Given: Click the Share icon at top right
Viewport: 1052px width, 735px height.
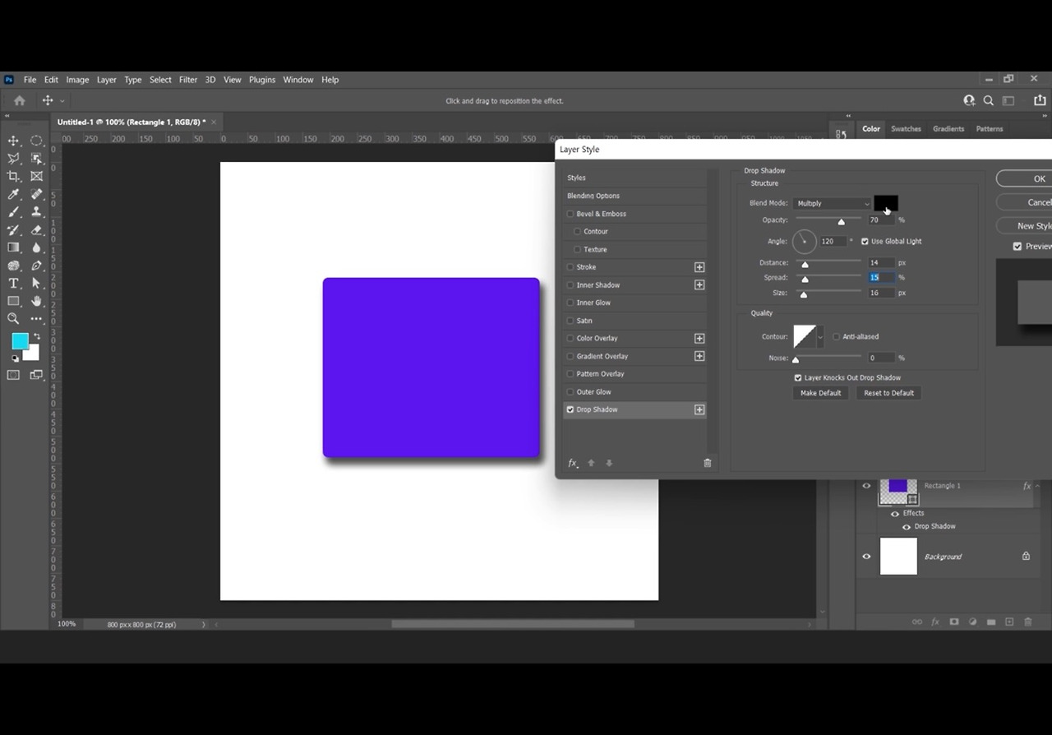Looking at the screenshot, I should 1039,100.
